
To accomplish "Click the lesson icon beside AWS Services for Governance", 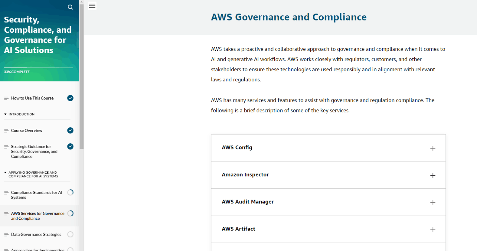I will tap(6, 214).
